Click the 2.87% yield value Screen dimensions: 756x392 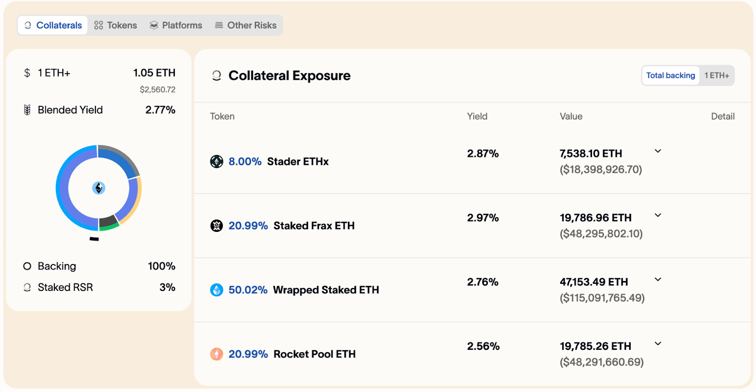(483, 153)
